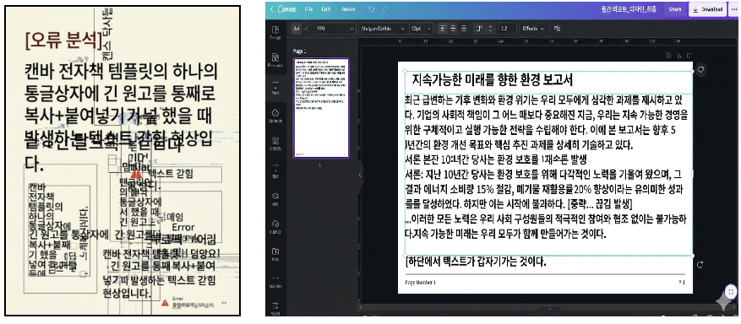Open the File menu

coord(308,9)
